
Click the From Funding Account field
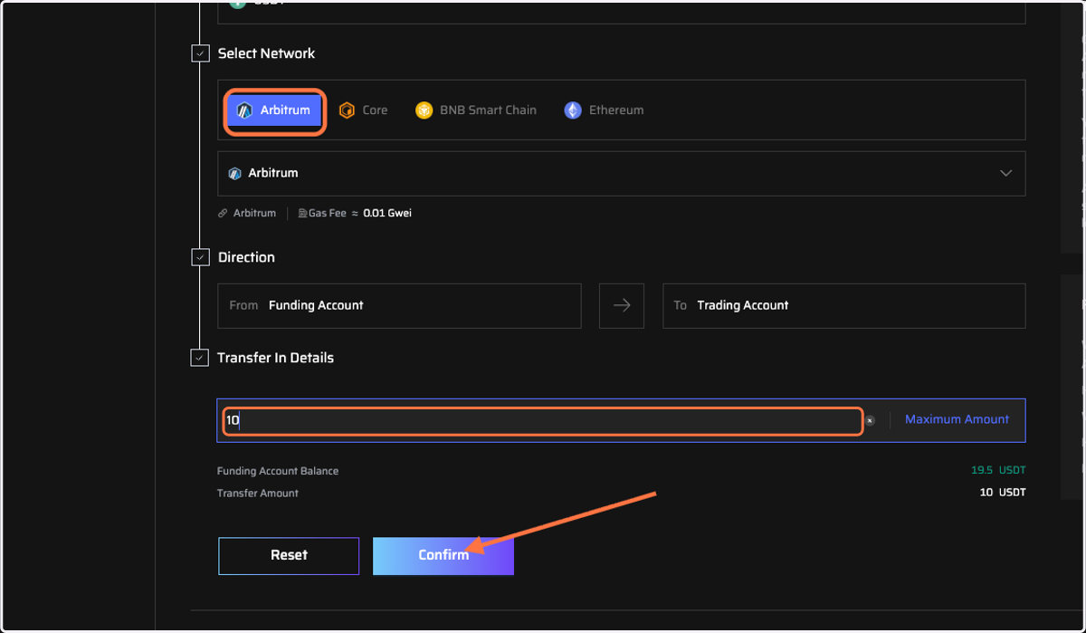point(399,306)
